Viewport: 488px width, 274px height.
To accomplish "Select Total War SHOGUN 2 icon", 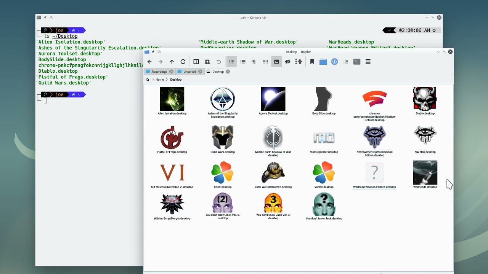I will click(273, 172).
